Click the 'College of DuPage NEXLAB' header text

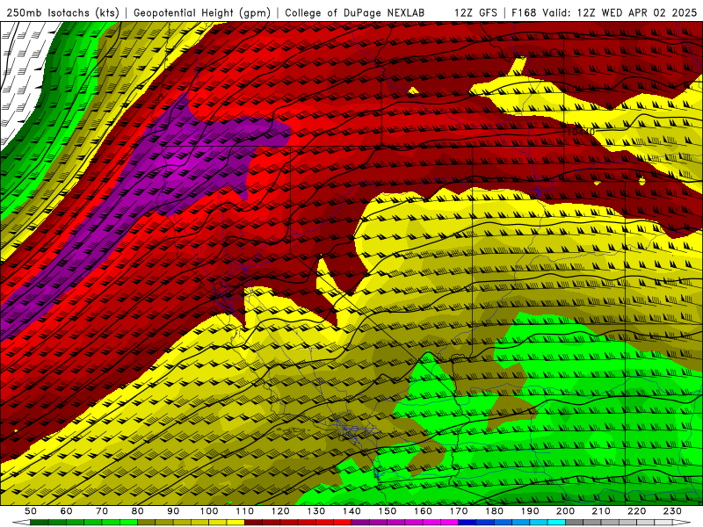354,12
